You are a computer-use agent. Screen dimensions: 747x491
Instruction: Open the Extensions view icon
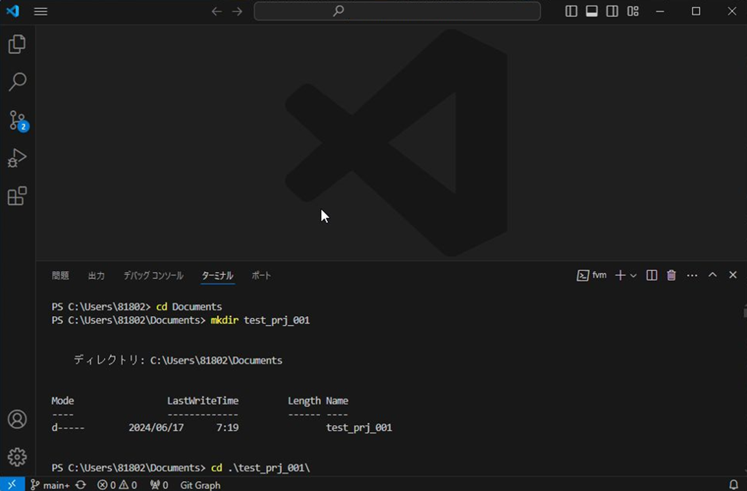point(18,196)
